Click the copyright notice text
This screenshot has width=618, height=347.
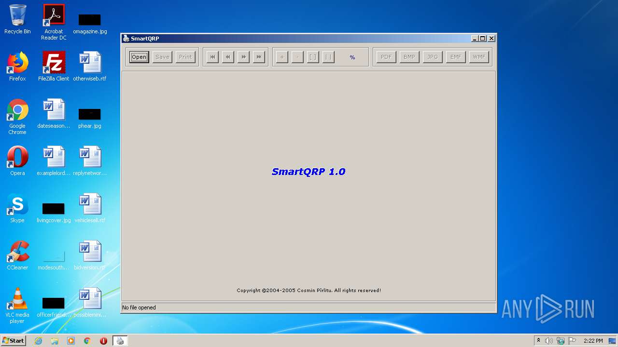pos(309,291)
